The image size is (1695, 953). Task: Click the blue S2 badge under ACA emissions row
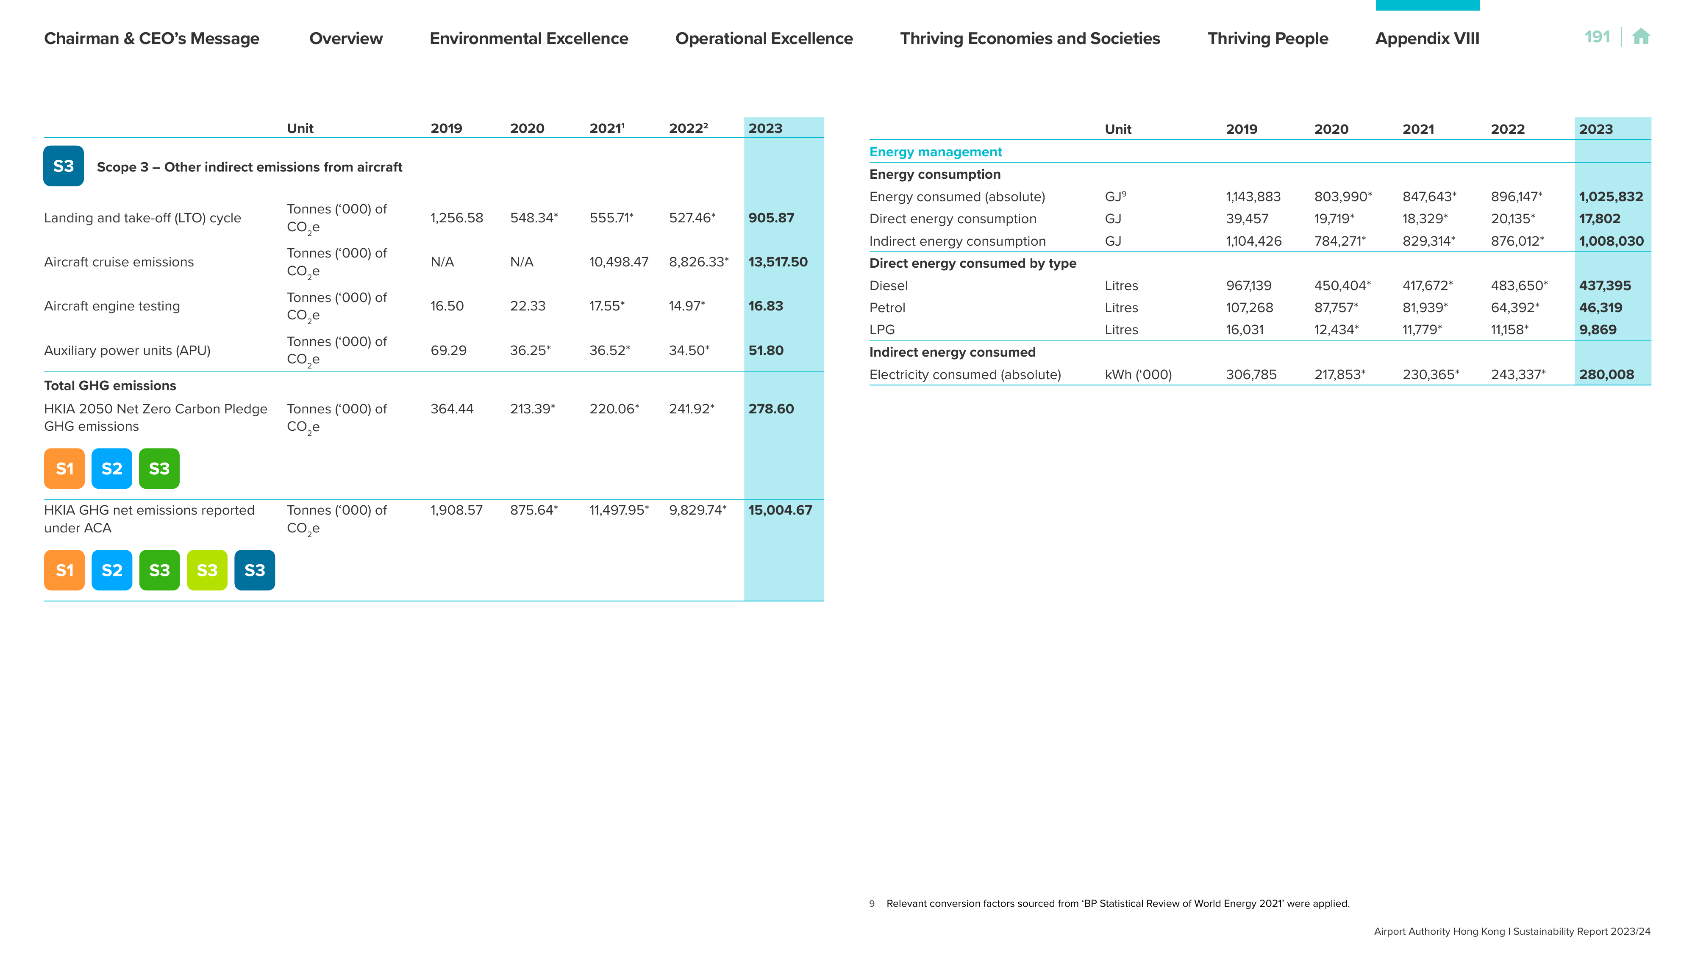pyautogui.click(x=112, y=570)
